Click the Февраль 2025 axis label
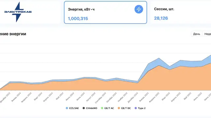Image resolution: width=211 pixels, height=118 pixels. coord(154,97)
